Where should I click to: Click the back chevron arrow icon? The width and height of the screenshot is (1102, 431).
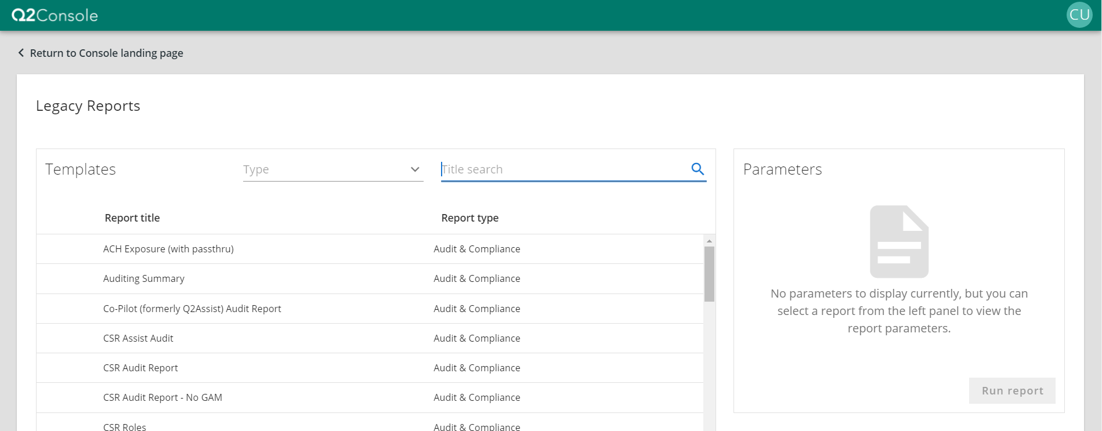pos(21,53)
